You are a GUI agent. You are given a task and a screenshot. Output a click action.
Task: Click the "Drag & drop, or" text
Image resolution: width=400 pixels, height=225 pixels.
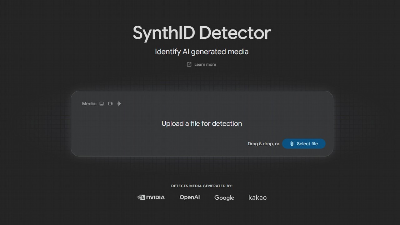[263, 144]
